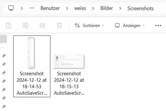Screen dimensions: 166x111
Task: Click the Share arrow icon
Action: pos(42,25)
